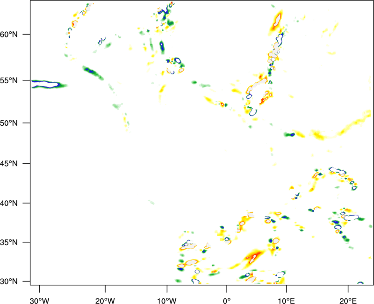
Task: Click the 0° longitude label
Action: [x=227, y=301]
